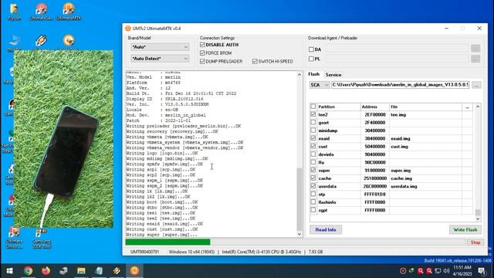Click the PL file path field
The width and height of the screenshot is (494, 278).
(x=398, y=59)
